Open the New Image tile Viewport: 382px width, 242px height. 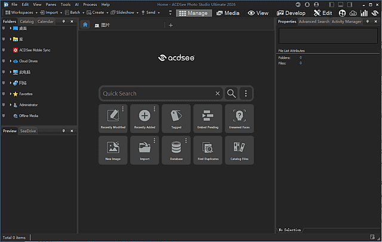pyautogui.click(x=113, y=149)
